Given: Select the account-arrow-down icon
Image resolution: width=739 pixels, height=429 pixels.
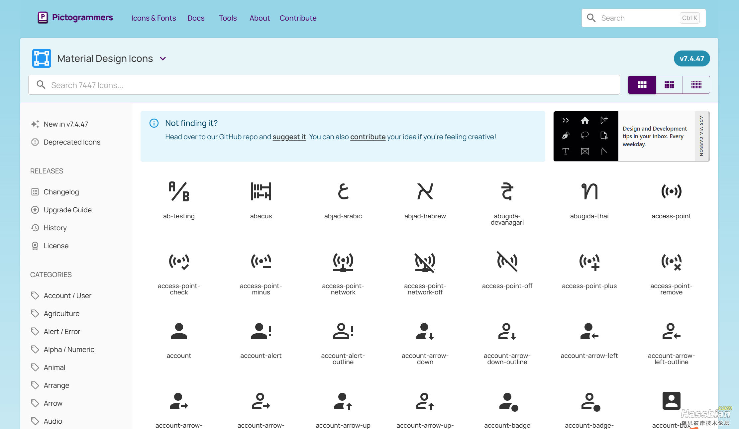Looking at the screenshot, I should coord(425,331).
